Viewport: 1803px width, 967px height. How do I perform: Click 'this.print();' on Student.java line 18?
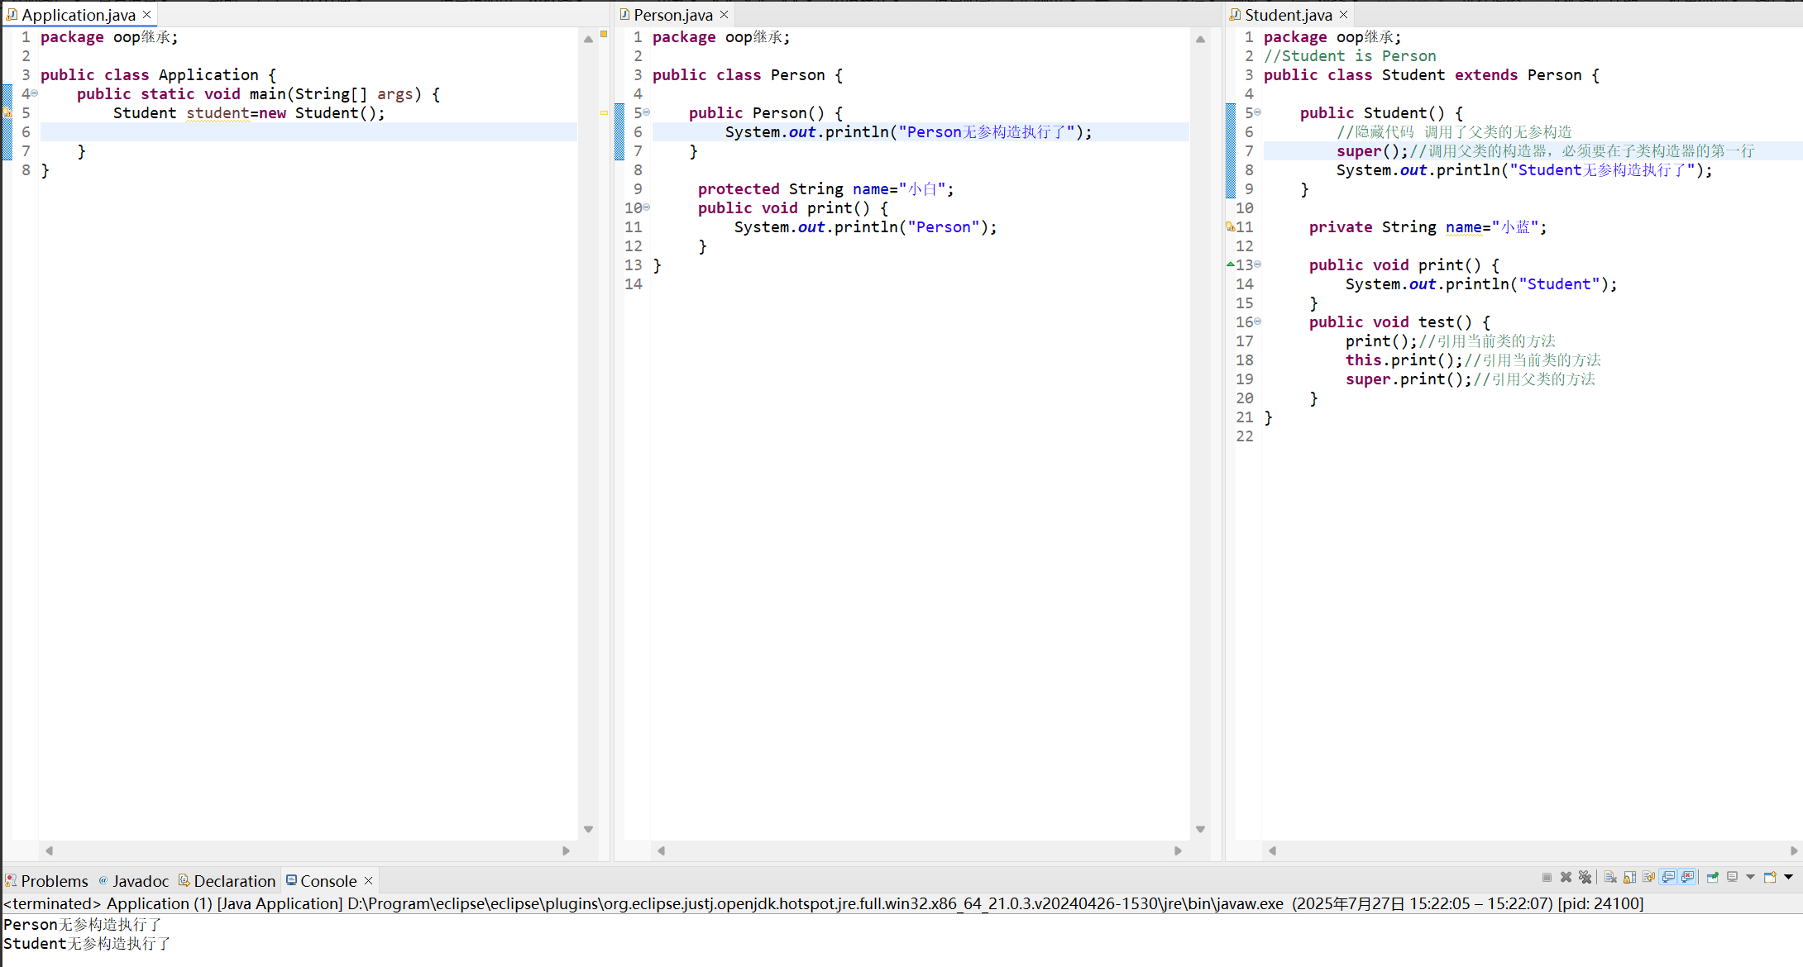pos(1404,360)
